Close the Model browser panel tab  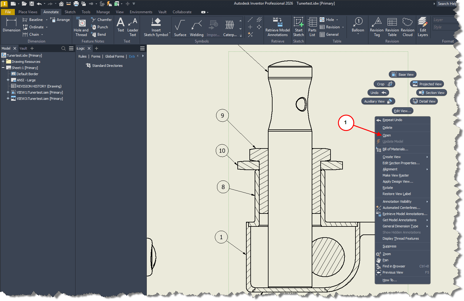coord(15,48)
